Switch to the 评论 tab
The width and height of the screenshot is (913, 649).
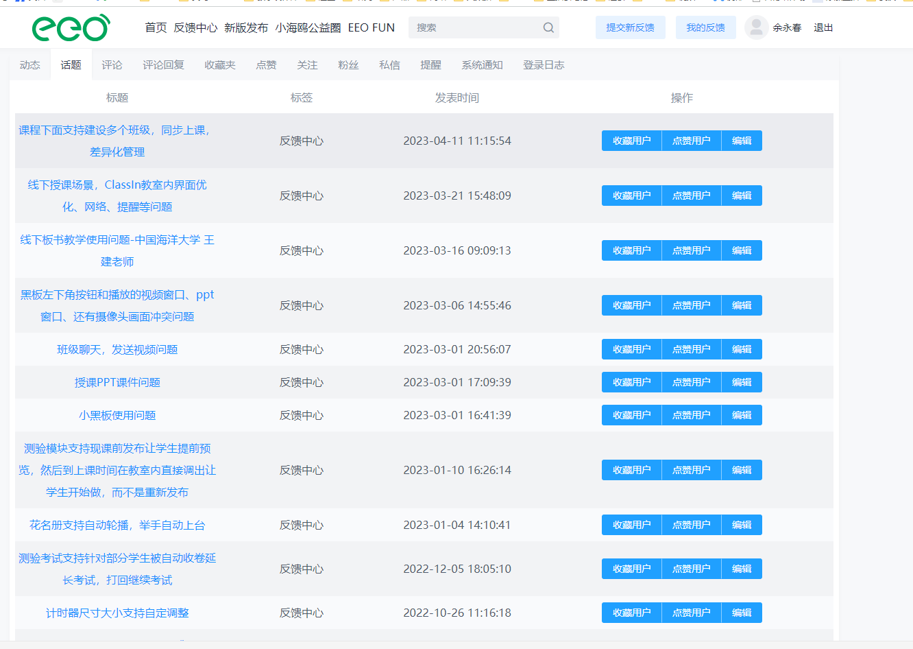tap(112, 64)
